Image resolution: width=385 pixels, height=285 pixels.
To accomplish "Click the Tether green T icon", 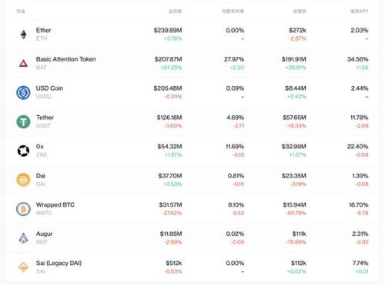I will (x=23, y=121).
